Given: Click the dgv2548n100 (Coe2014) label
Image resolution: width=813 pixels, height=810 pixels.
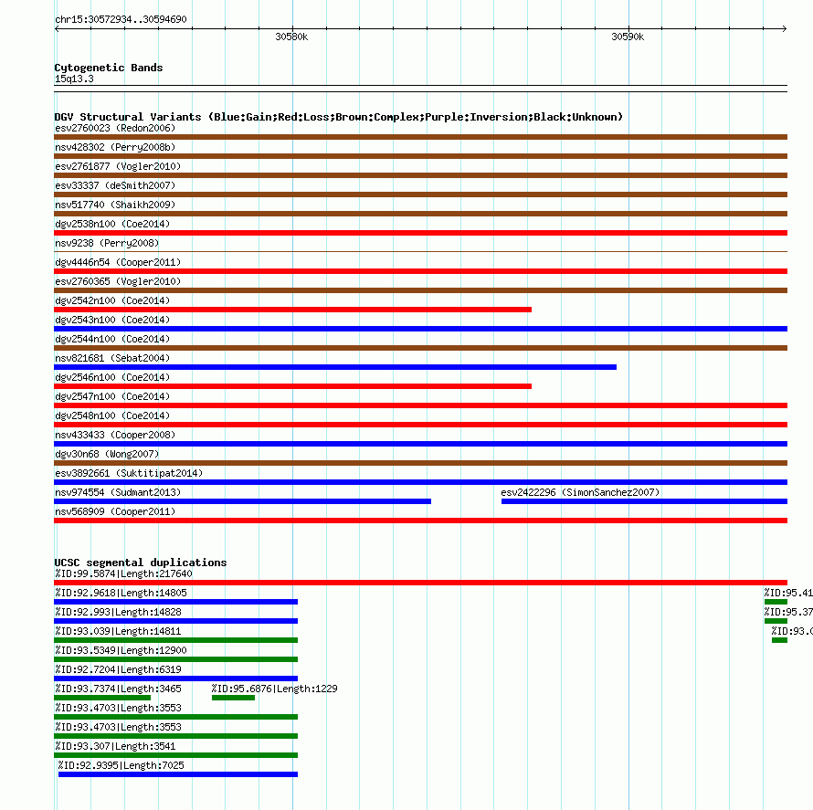Looking at the screenshot, I should point(112,416).
